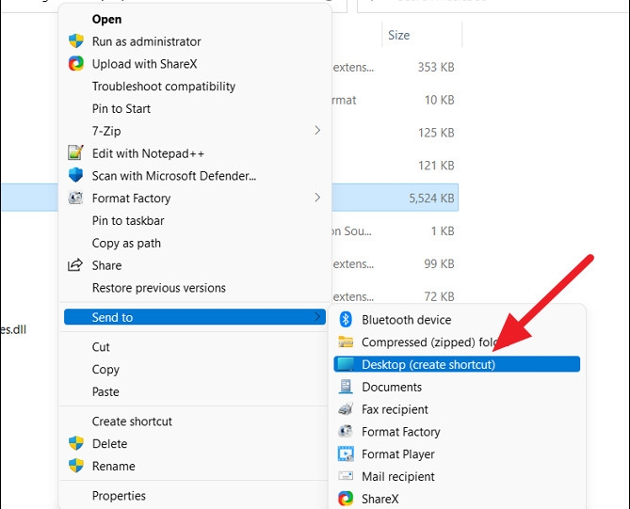
Task: Expand the Send to submenu chevron
Action: [x=317, y=318]
